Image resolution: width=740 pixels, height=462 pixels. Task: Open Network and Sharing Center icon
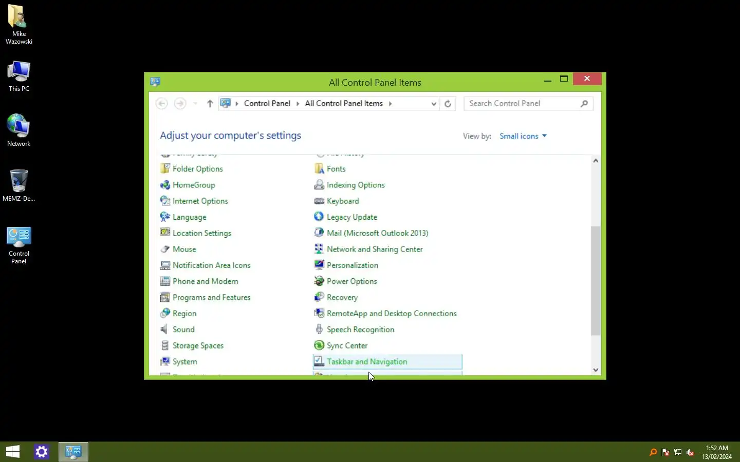pyautogui.click(x=319, y=249)
